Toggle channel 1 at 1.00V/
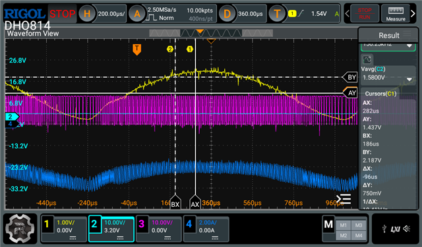 point(64,229)
